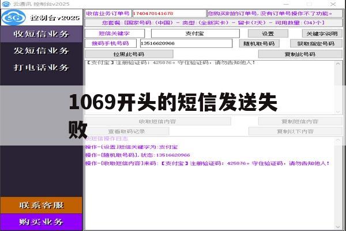This screenshot has width=346, height=231.
Task: Click the 接码手机号码 number field
Action: [186, 43]
